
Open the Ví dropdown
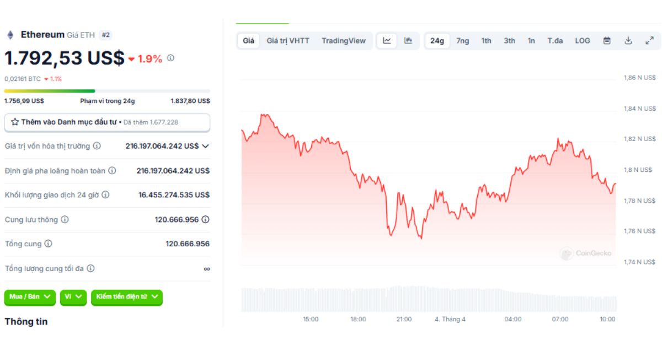click(73, 297)
